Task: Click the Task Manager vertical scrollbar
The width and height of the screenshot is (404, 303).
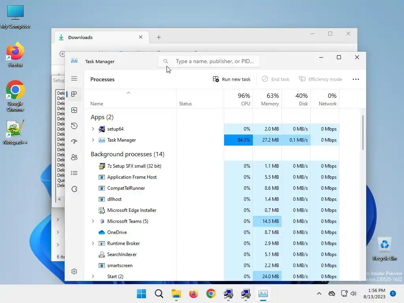Action: [363, 133]
